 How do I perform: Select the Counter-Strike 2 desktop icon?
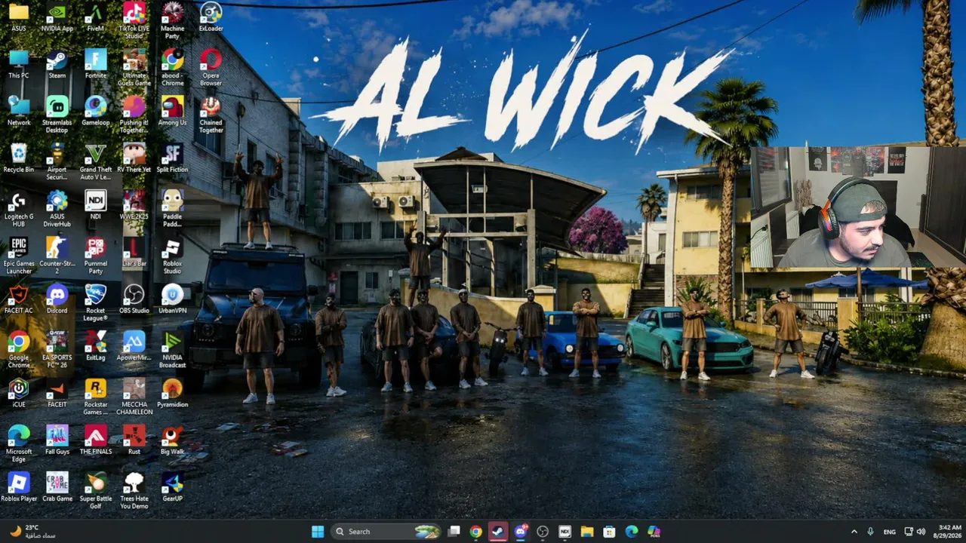(x=57, y=256)
